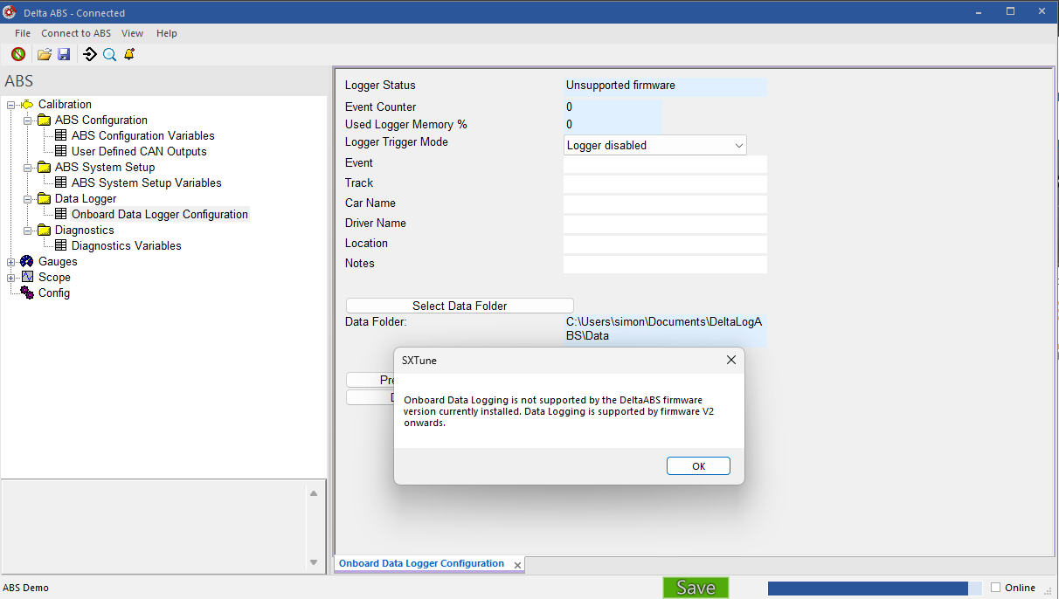The height and width of the screenshot is (599, 1059).
Task: Expand the Gauges tree node
Action: click(x=11, y=262)
